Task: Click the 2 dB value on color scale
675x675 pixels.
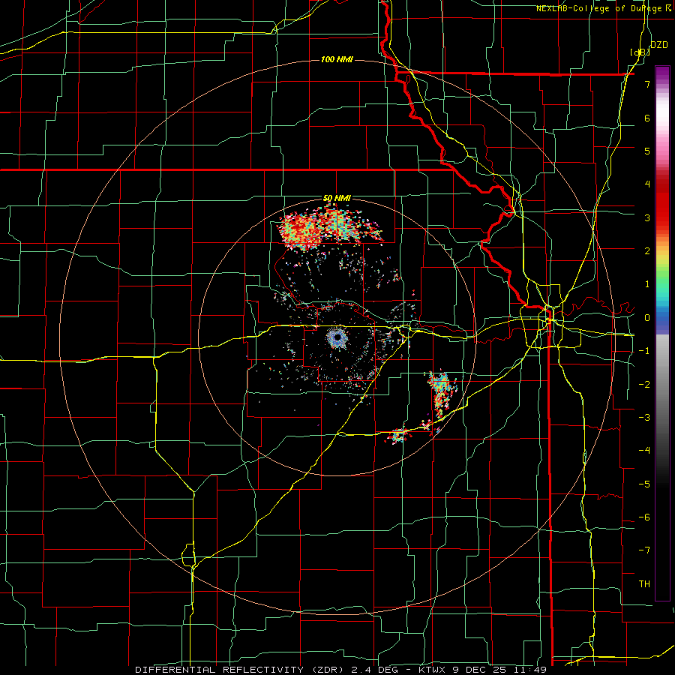Action: pos(647,251)
